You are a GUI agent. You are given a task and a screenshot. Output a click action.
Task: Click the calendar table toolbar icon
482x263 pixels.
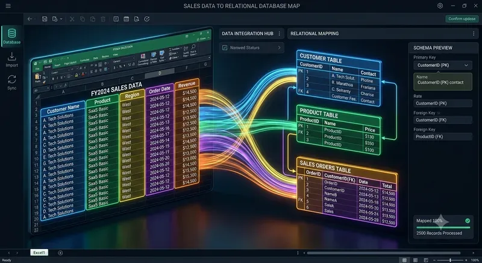point(126,19)
